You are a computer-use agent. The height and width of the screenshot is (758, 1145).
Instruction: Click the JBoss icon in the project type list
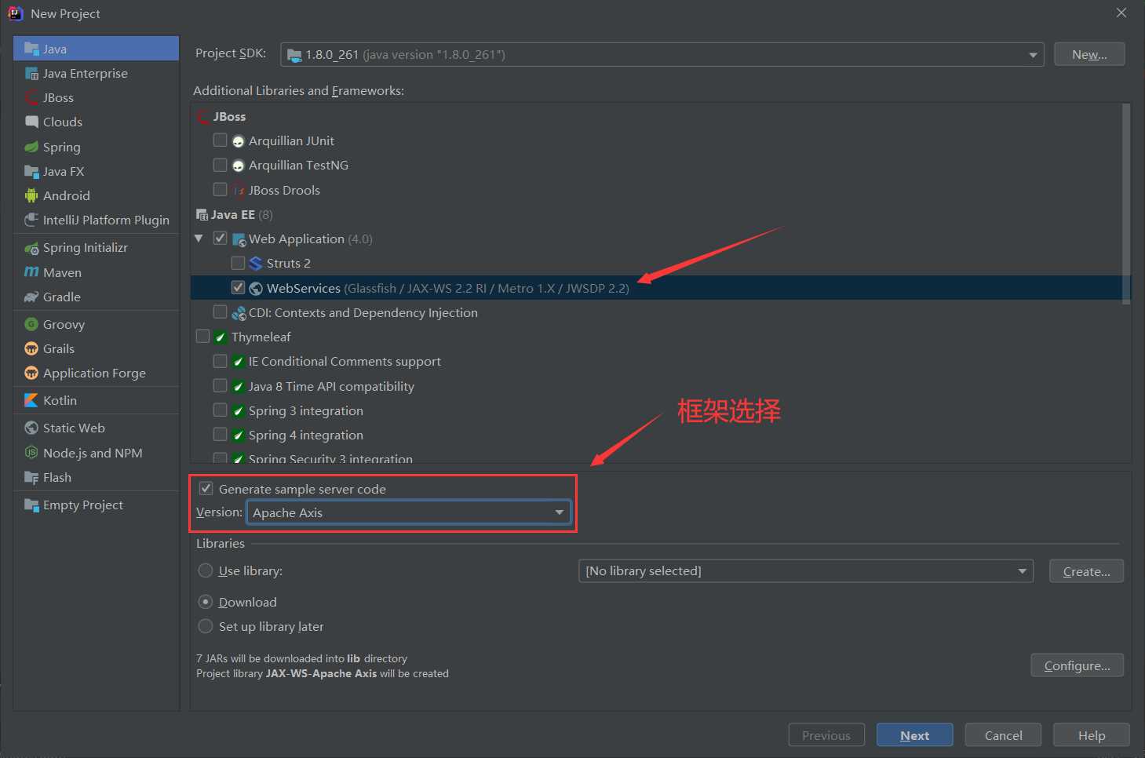[x=31, y=97]
